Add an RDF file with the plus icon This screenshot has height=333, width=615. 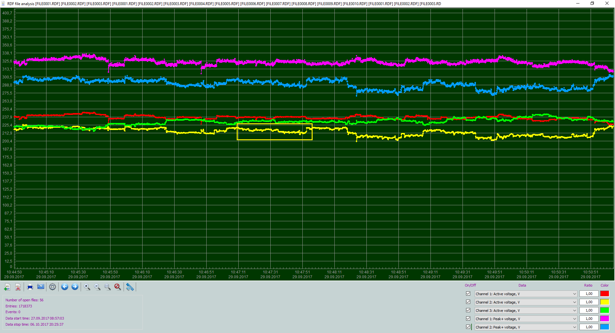point(7,287)
